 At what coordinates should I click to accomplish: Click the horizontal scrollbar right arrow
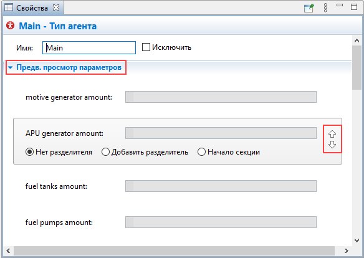[x=347, y=251]
